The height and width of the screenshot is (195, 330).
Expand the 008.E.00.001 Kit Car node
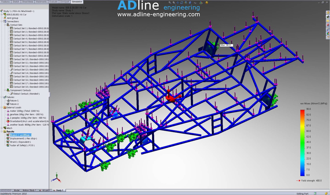[2, 14]
